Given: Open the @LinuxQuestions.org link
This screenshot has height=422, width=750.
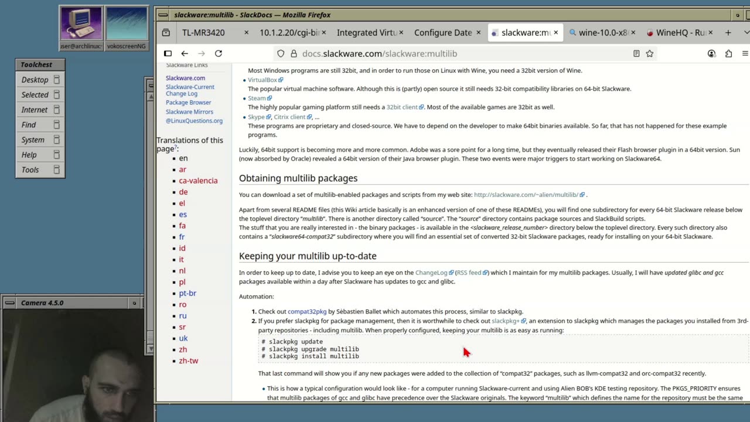Looking at the screenshot, I should click(194, 121).
